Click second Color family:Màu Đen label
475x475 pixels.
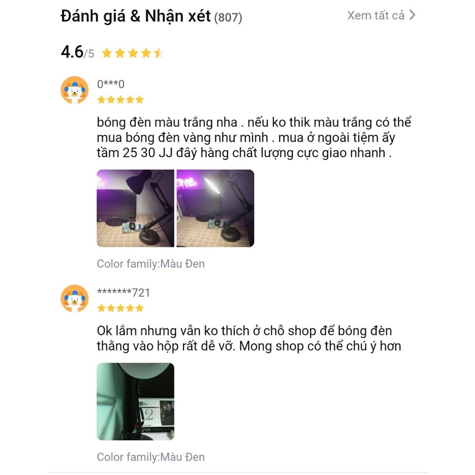pos(151,457)
